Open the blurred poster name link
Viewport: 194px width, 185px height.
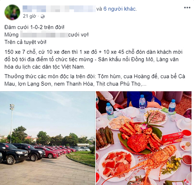pyautogui.click(x=59, y=9)
